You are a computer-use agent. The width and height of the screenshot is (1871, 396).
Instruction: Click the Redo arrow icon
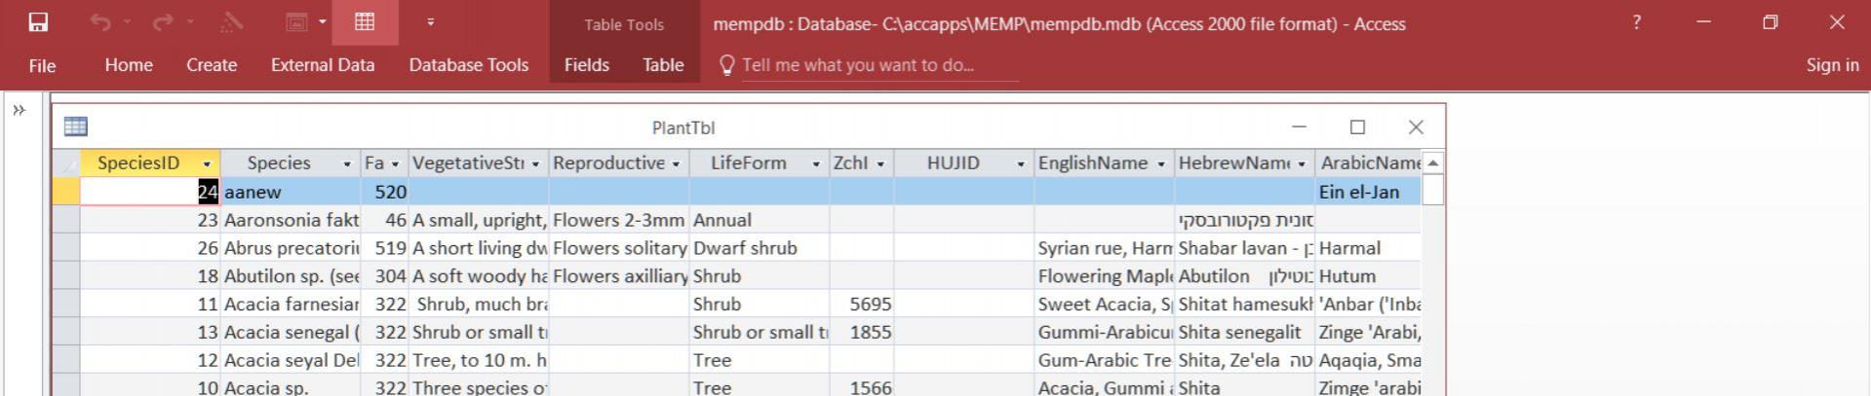(163, 22)
